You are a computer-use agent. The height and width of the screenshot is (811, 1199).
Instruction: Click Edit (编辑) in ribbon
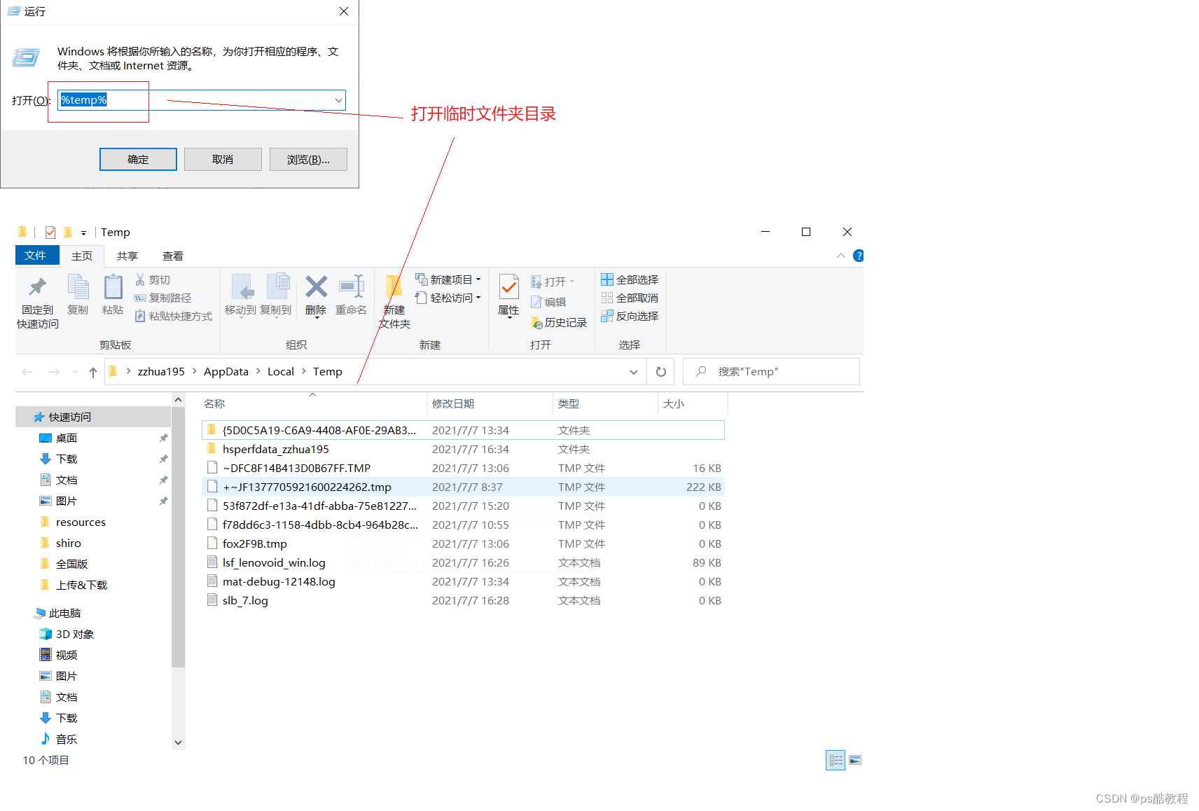[x=548, y=302]
